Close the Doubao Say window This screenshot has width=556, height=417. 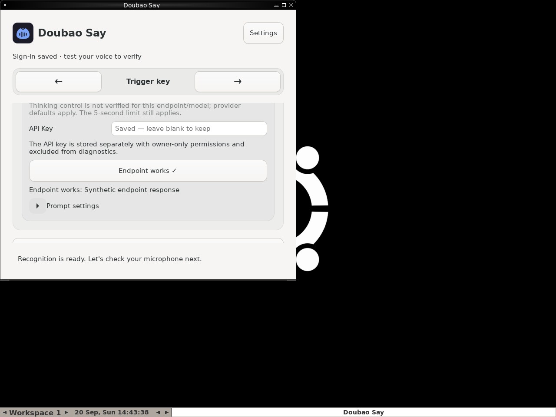291,5
